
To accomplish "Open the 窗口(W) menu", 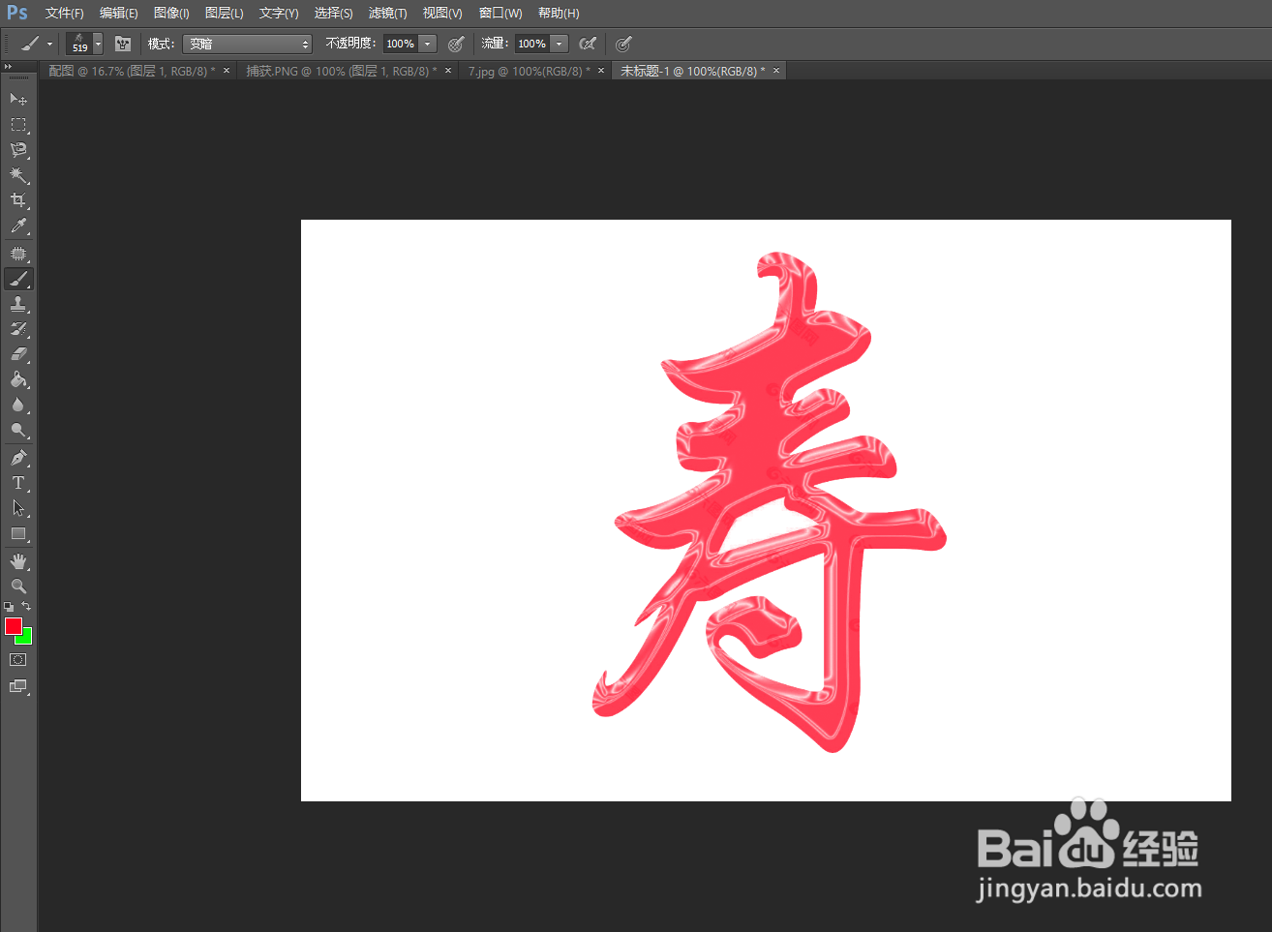I will pyautogui.click(x=500, y=14).
